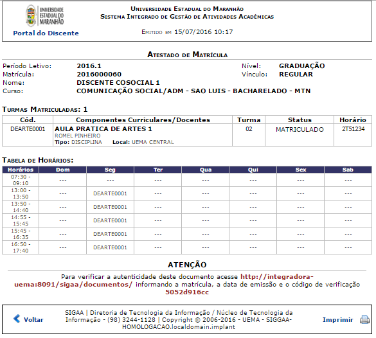The image size is (376, 338).
Task: Click the DEARTE0001 code in the Turmas table
Action: click(x=28, y=129)
